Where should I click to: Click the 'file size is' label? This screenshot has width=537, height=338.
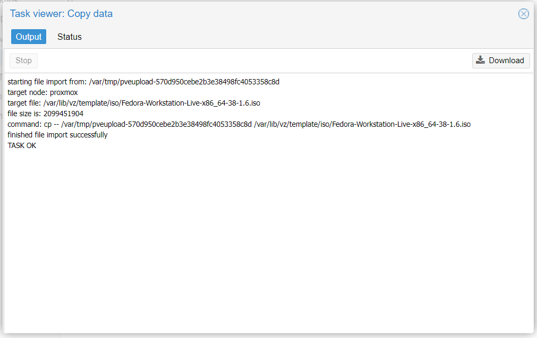click(24, 114)
